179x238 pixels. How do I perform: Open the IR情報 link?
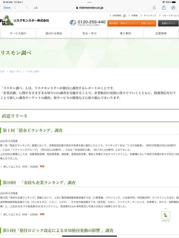tap(135, 15)
